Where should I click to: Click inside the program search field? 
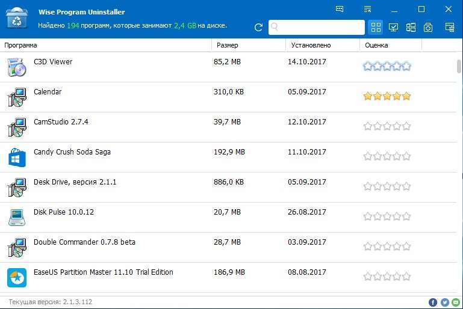pos(317,28)
